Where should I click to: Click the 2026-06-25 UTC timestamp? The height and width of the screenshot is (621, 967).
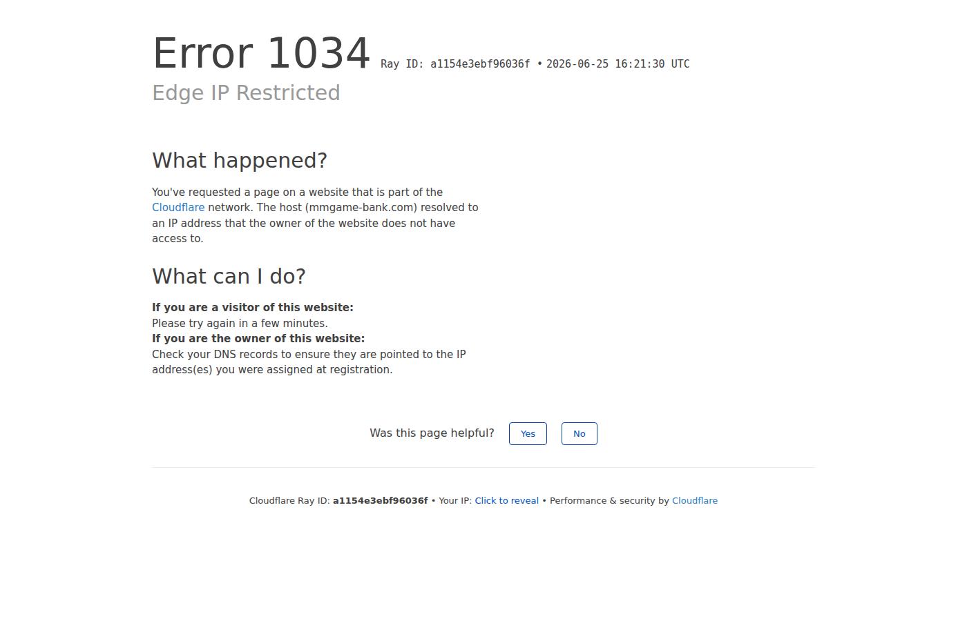[617, 64]
